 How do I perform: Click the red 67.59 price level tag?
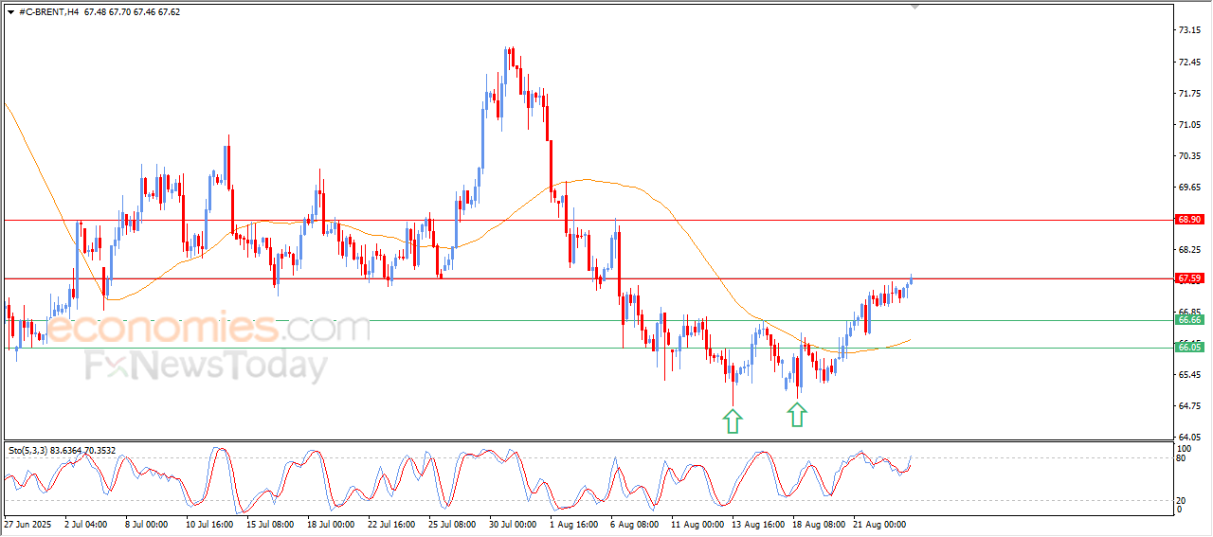tap(1188, 278)
